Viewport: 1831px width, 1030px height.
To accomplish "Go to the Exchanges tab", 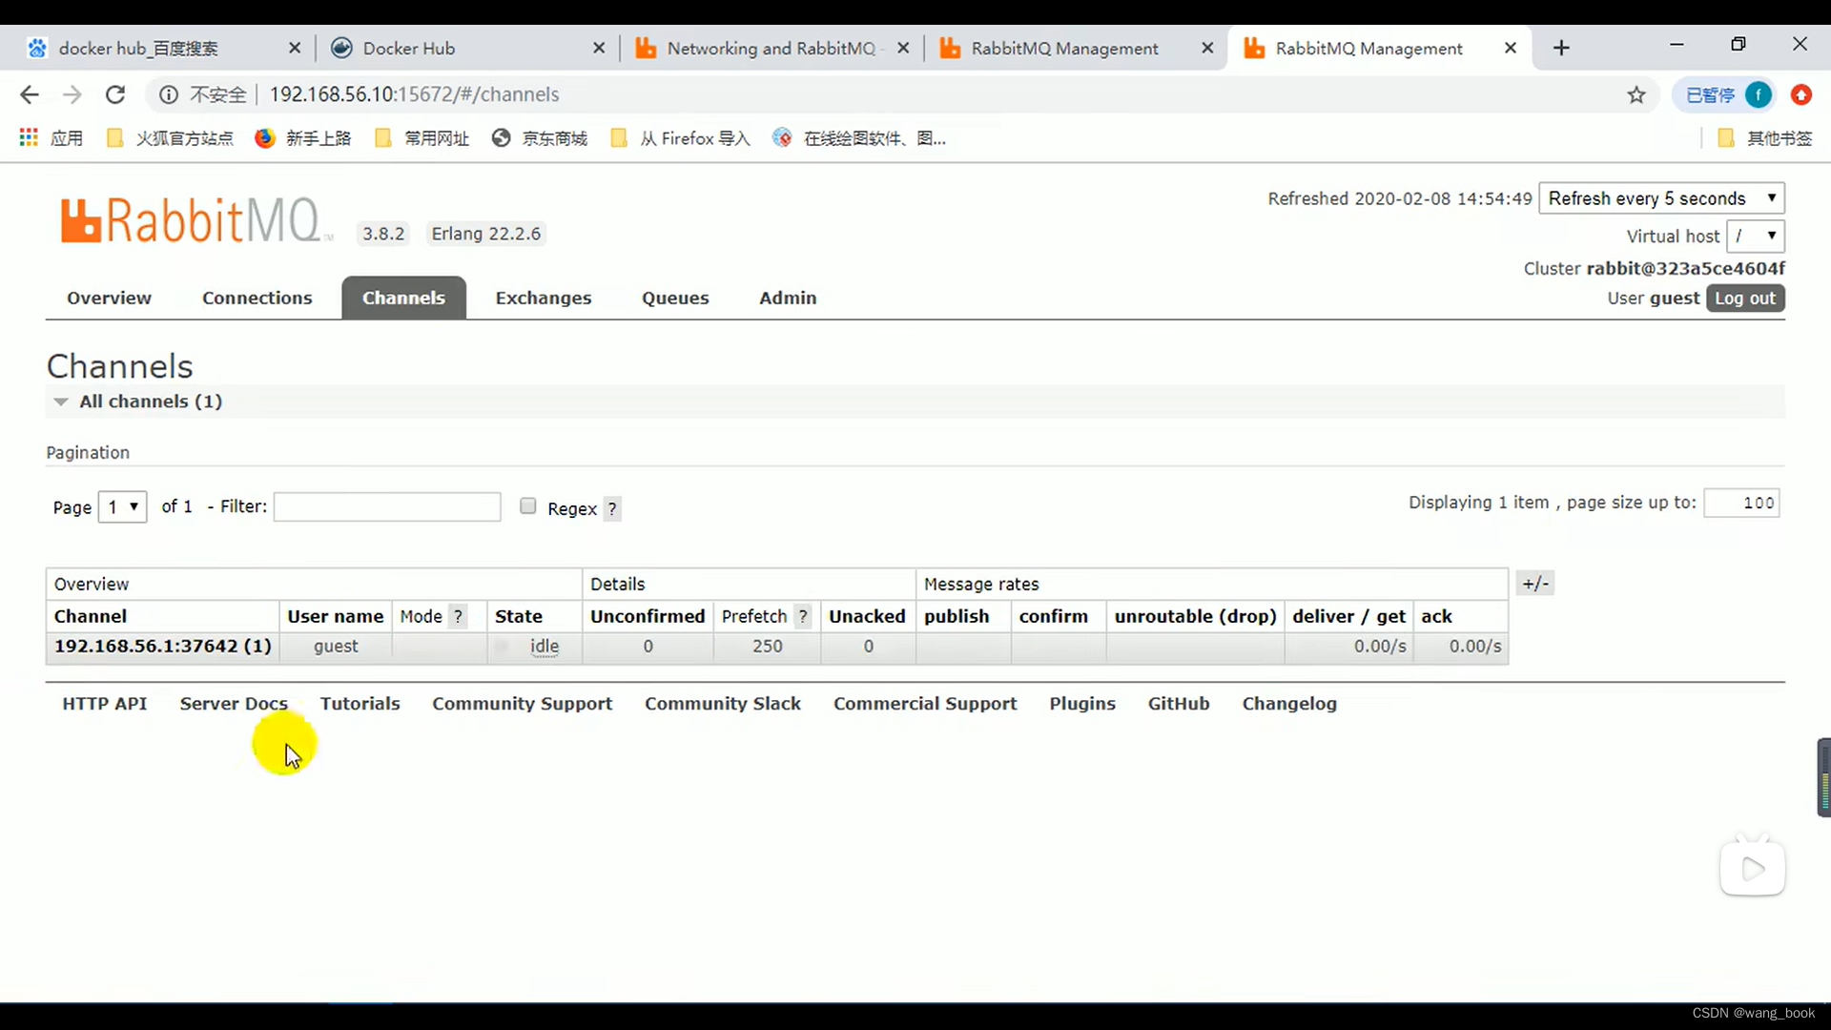I will coord(544,298).
